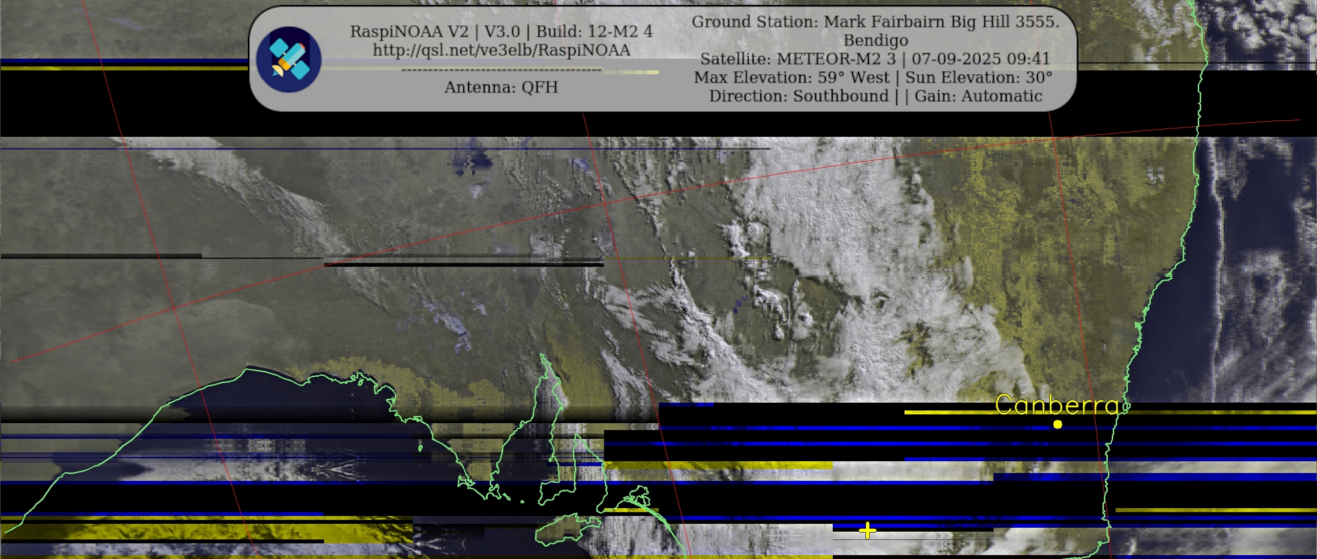Click the Sun Elevation 30° text
The image size is (1317, 559).
tap(978, 78)
